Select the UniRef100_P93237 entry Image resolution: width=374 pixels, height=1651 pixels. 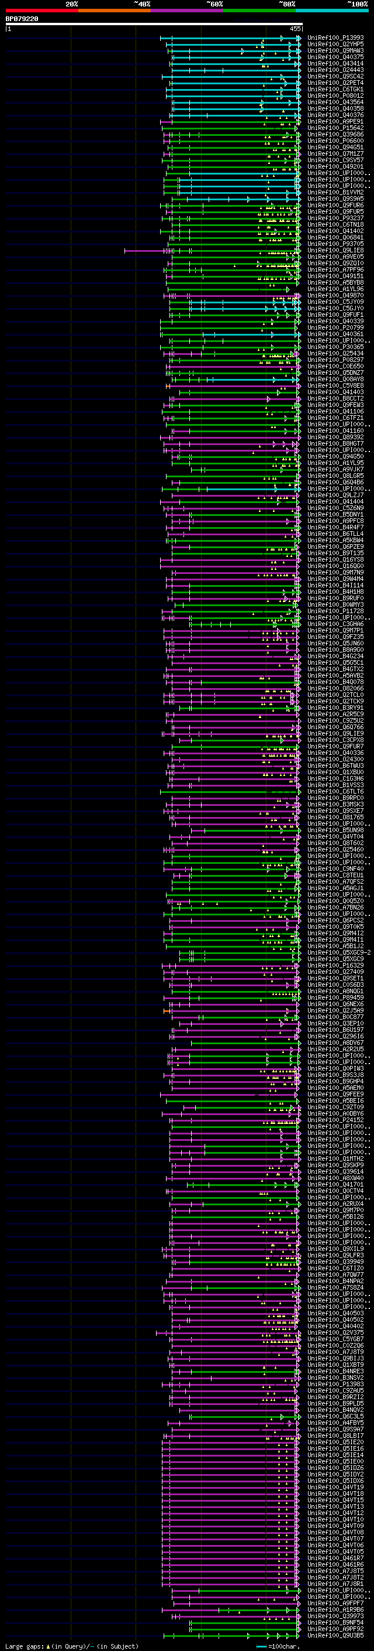coord(335,218)
